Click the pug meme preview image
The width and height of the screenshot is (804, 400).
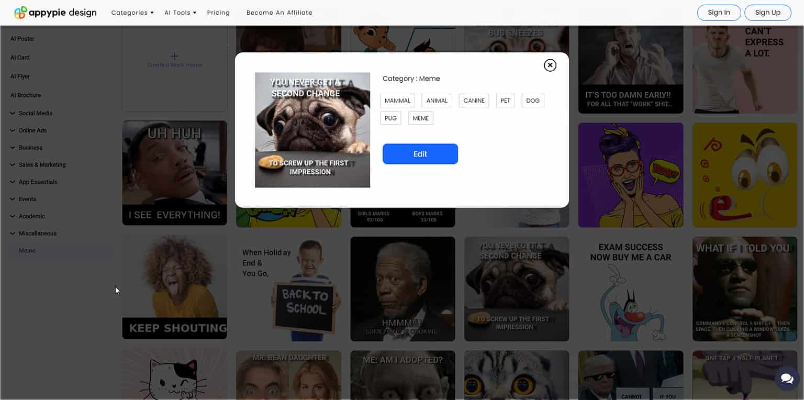(x=312, y=129)
